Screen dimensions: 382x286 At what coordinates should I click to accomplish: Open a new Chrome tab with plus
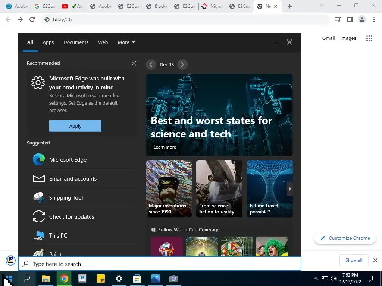289,6
